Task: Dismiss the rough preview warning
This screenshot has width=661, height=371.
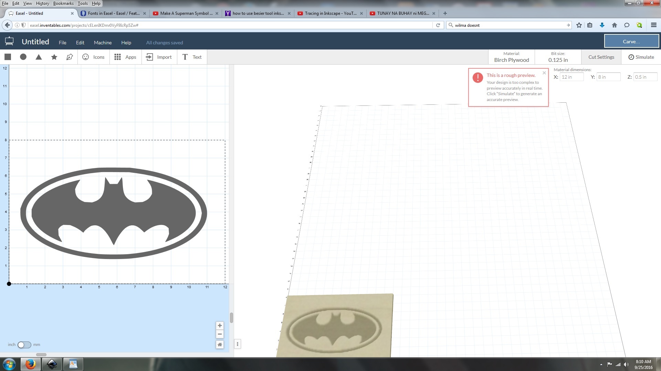Action: point(544,73)
